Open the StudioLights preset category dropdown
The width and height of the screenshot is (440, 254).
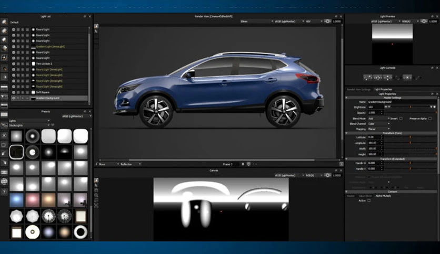coord(29,125)
